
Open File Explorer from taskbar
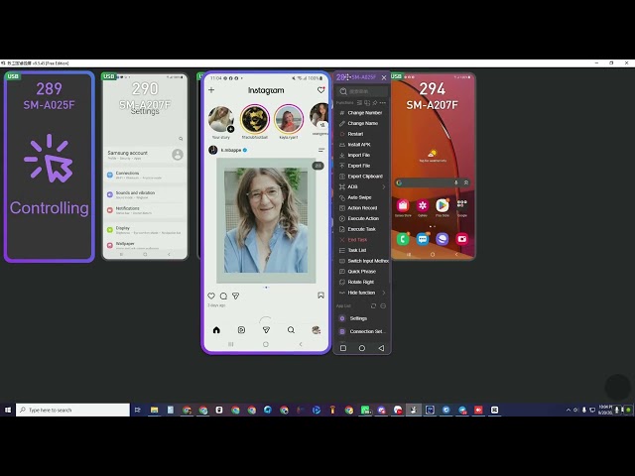click(155, 410)
